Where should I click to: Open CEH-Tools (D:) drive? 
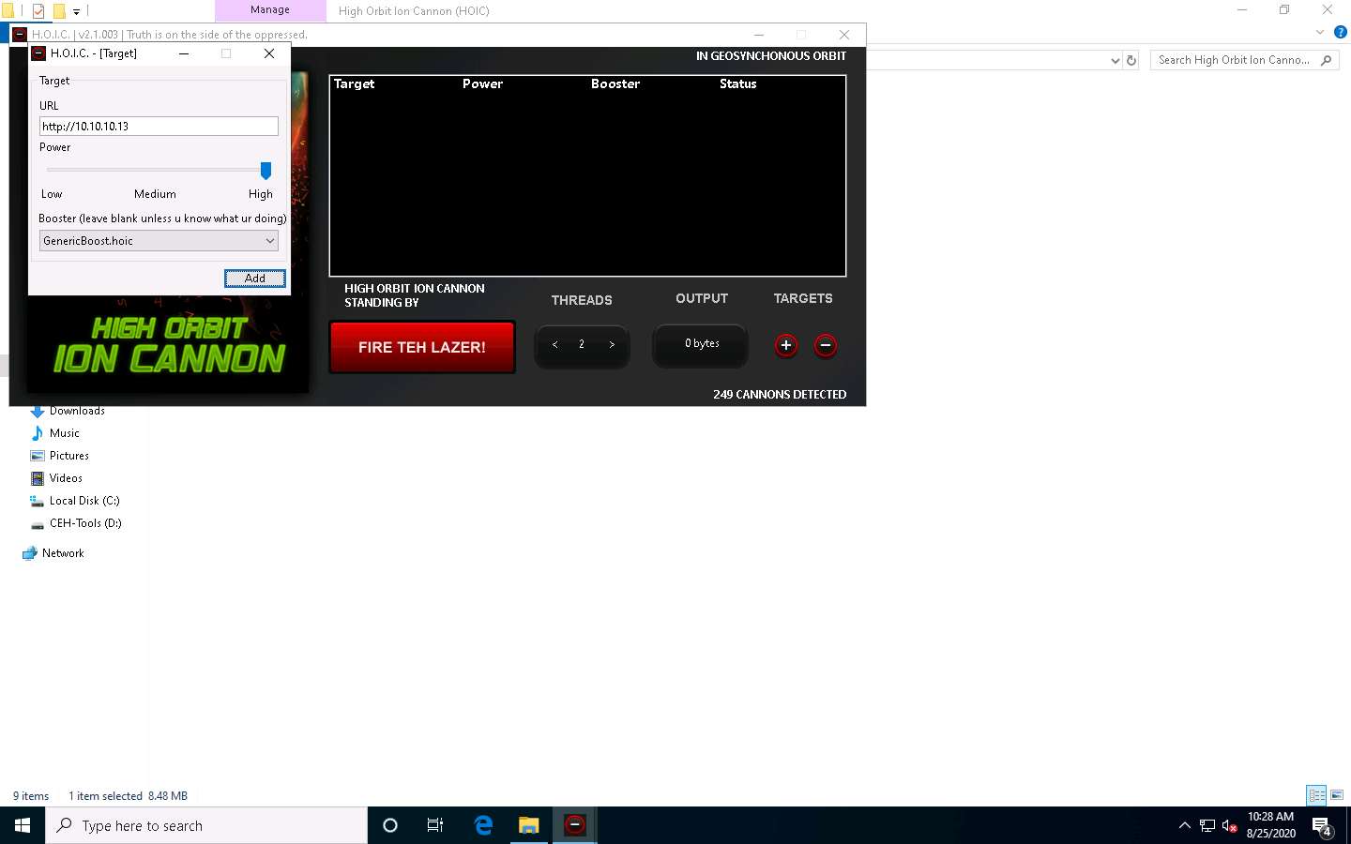(85, 523)
